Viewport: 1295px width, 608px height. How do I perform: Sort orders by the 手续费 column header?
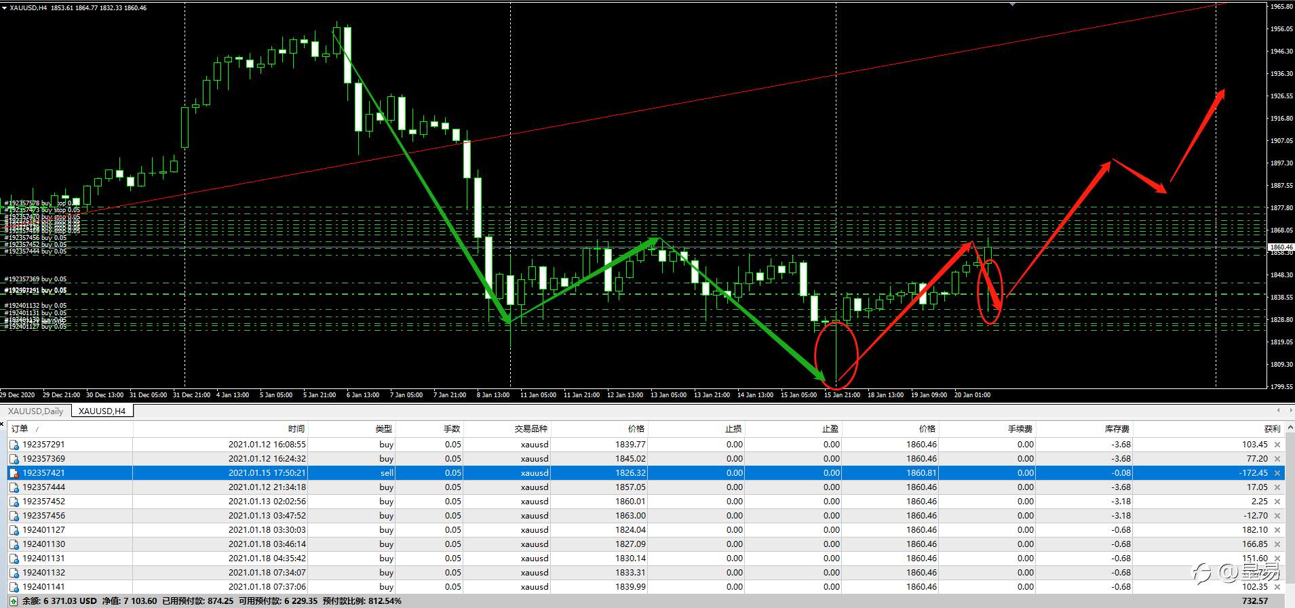988,428
